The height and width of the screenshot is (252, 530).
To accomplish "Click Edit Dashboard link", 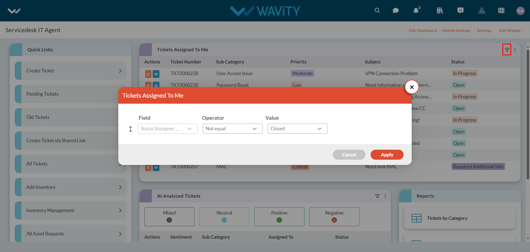I will click(422, 30).
